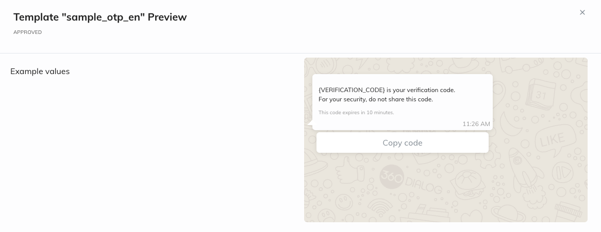Click the burger doodle in background
The width and height of the screenshot is (601, 232).
pos(466,183)
